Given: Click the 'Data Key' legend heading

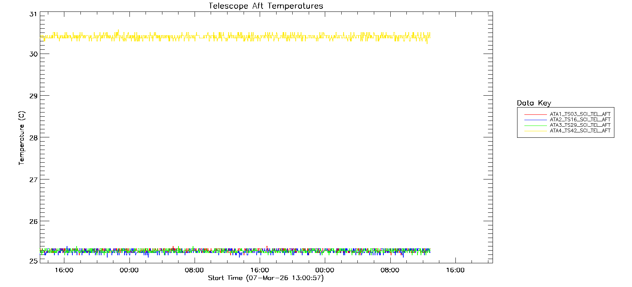Looking at the screenshot, I should [534, 103].
